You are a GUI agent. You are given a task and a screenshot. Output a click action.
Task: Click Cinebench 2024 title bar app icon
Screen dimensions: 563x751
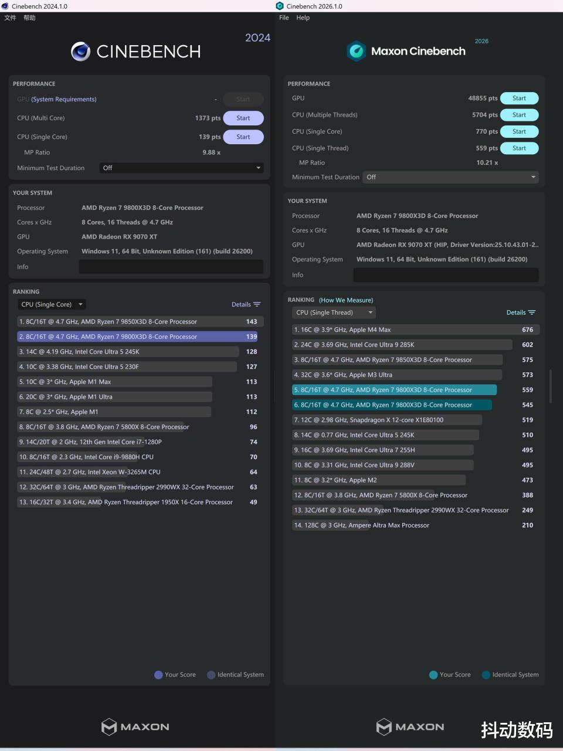click(x=5, y=6)
